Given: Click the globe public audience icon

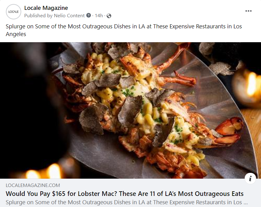Looking at the screenshot, I should [109, 16].
